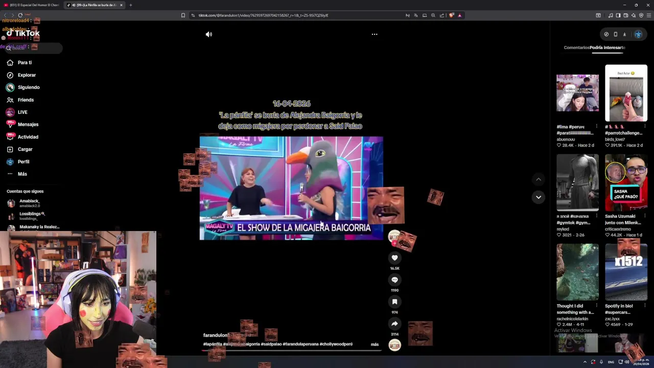Share the video with arrow icon

pos(394,324)
